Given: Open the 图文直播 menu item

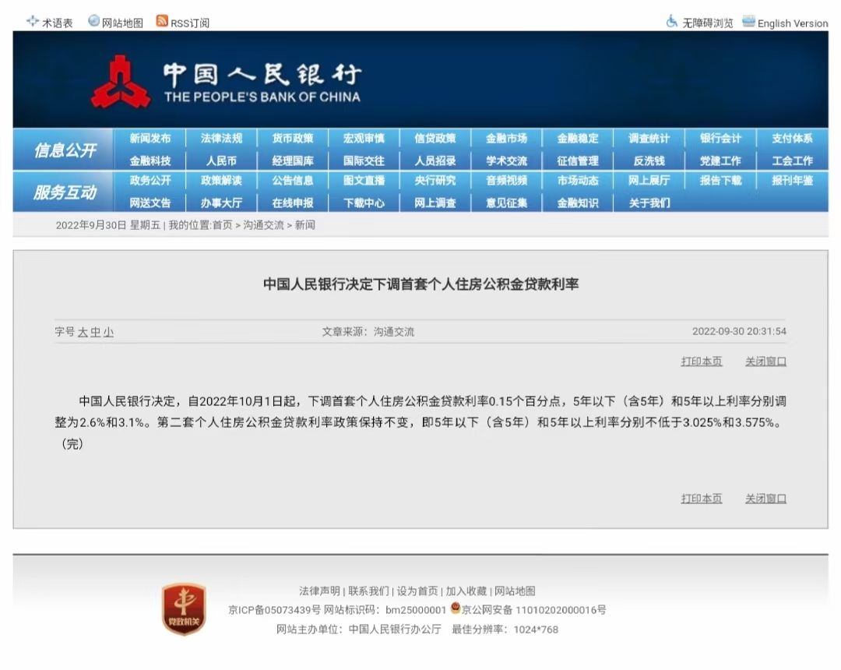Looking at the screenshot, I should (364, 180).
